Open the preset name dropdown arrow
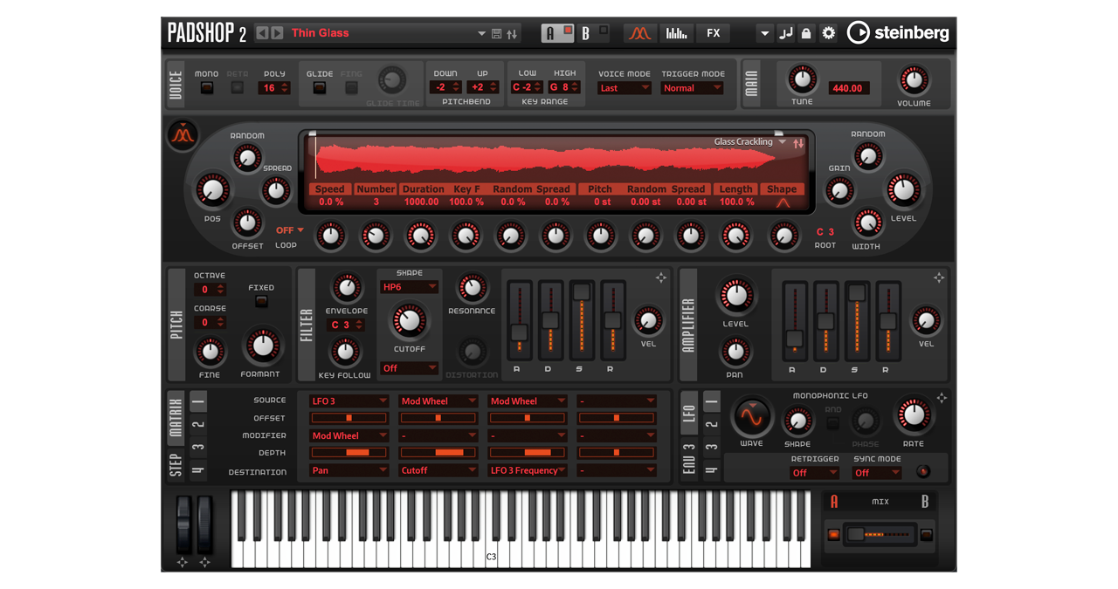The height and width of the screenshot is (589, 1118). (481, 34)
